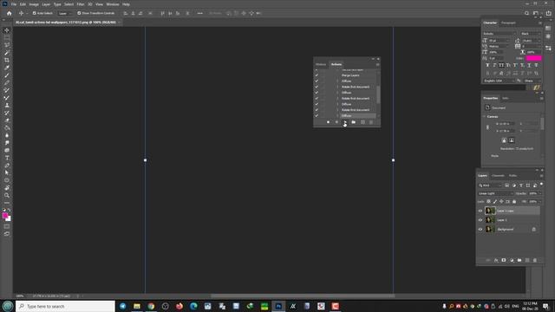
Task: Open language dropdown English: USA
Action: 499,81
